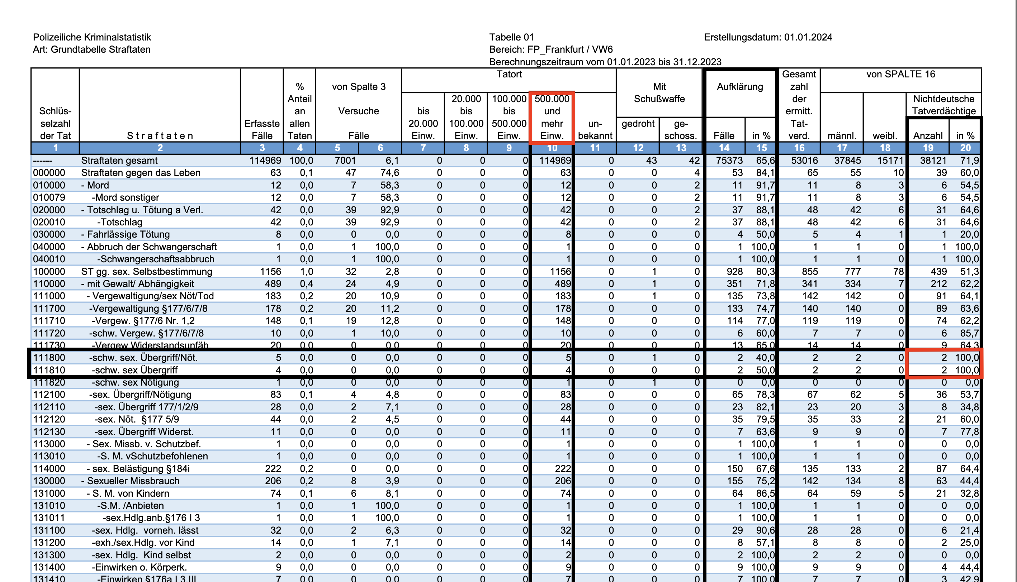Click the '- Mord' row label
Image resolution: width=1017 pixels, height=582 pixels.
(95, 185)
